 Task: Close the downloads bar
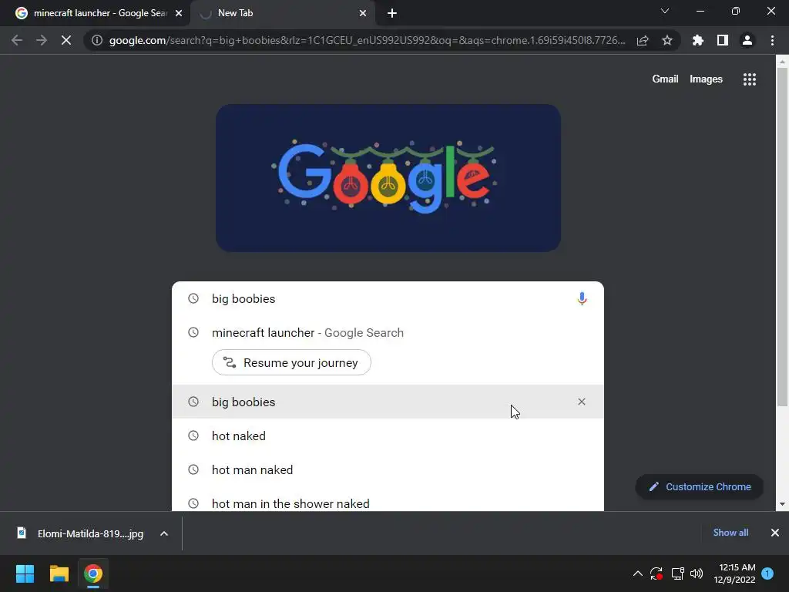pos(775,533)
